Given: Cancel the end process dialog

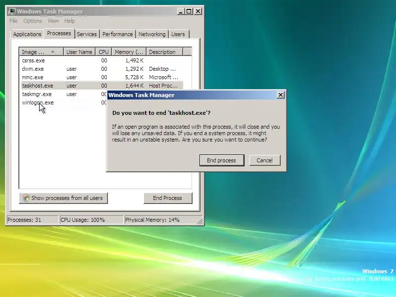Looking at the screenshot, I should point(265,160).
